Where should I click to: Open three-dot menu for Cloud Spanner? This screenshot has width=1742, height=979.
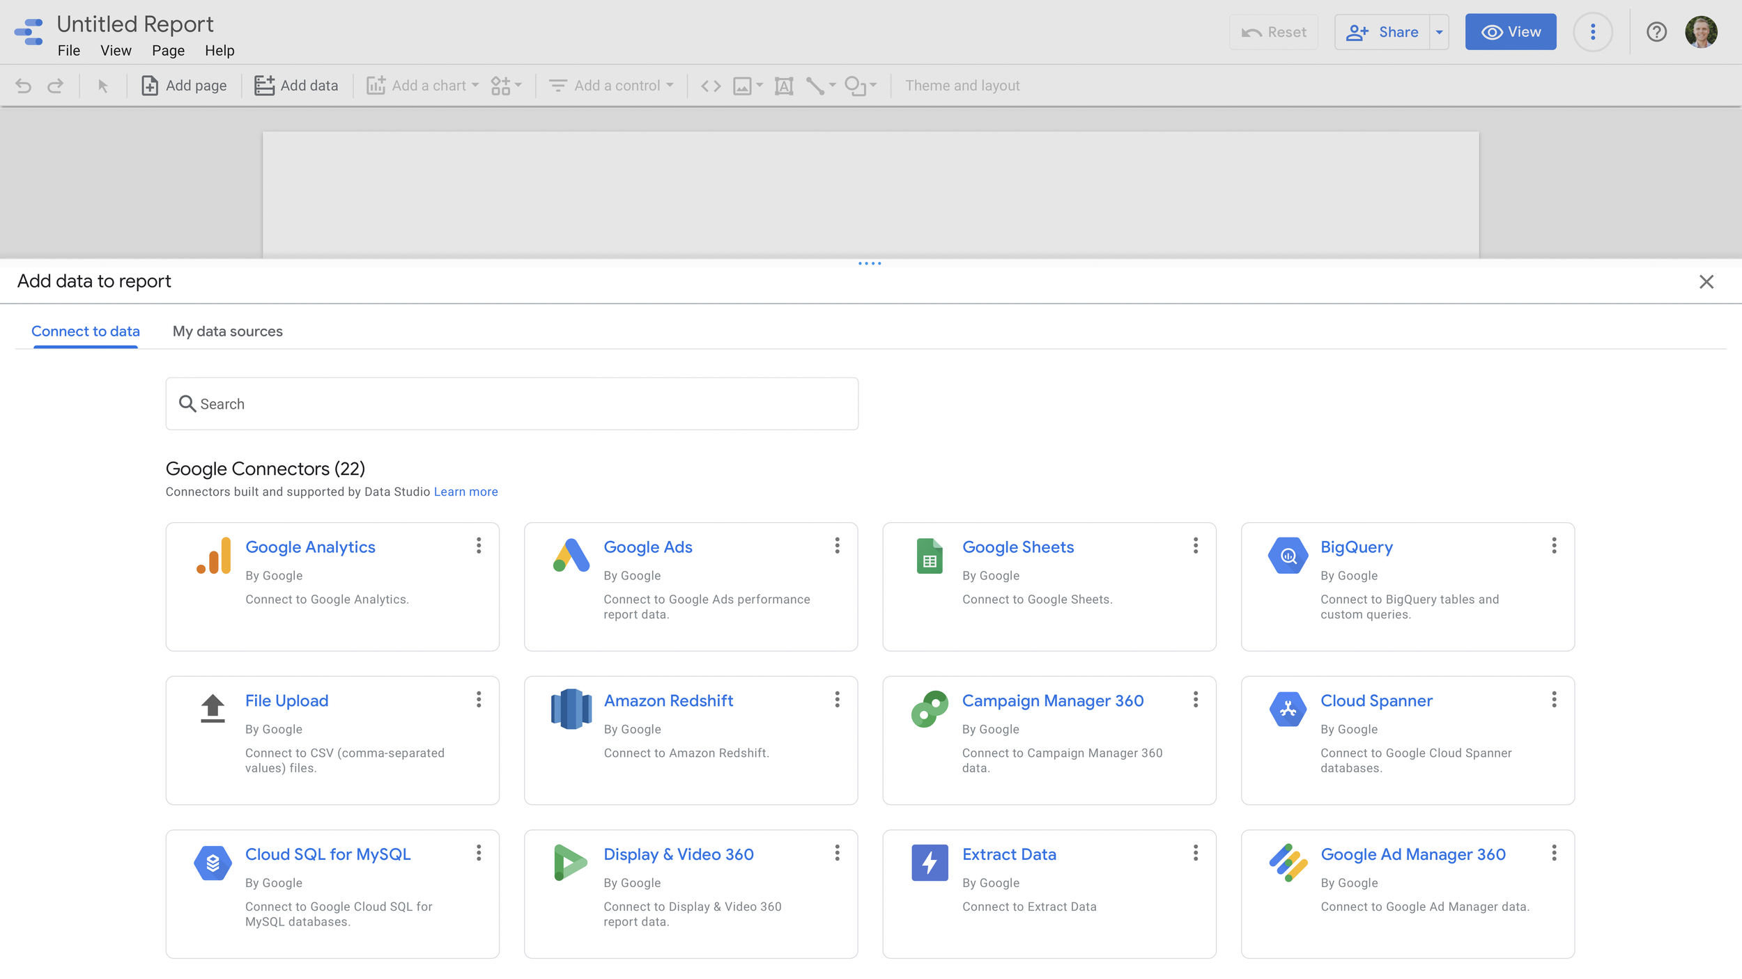tap(1554, 700)
